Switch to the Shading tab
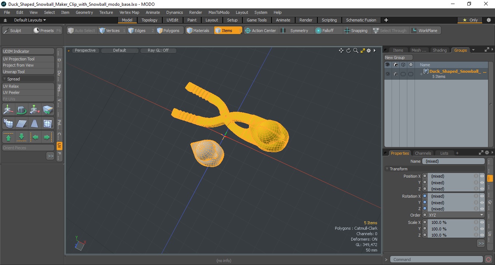The image size is (495, 265). pos(440,50)
